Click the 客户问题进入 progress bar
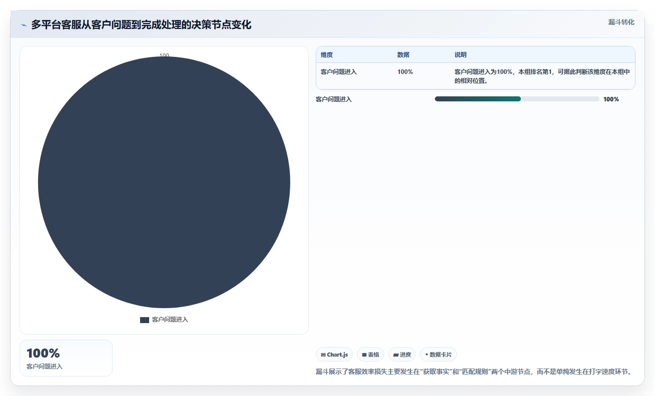 517,99
